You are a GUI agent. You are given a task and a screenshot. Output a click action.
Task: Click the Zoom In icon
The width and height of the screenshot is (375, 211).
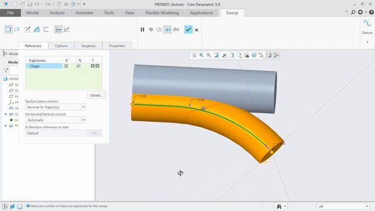[x=202, y=55]
